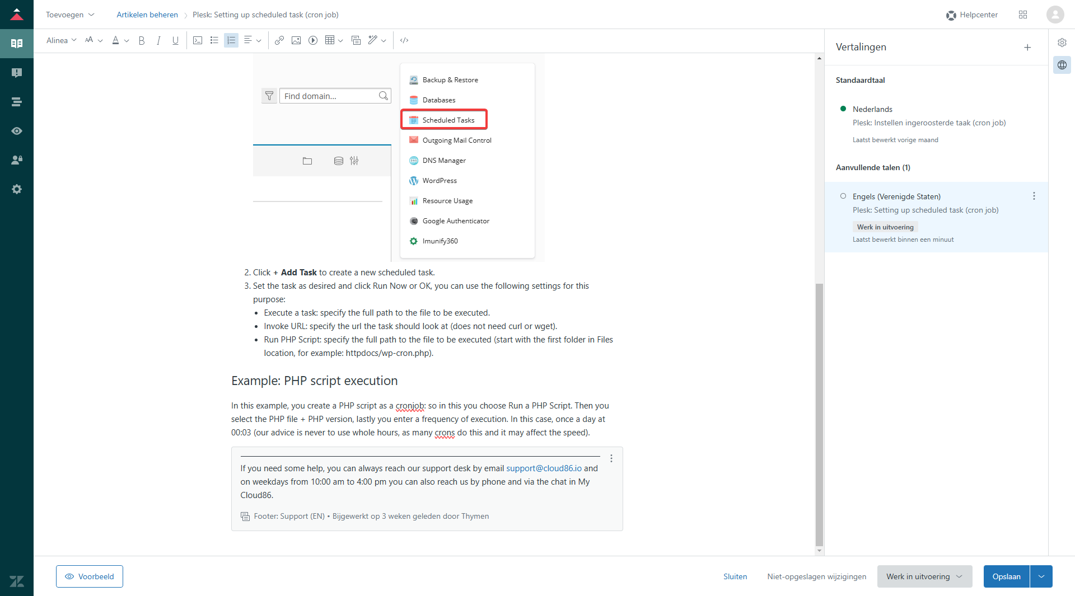Screen dimensions: 1075x596
Task: Apply bulleted list formatting
Action: click(214, 40)
